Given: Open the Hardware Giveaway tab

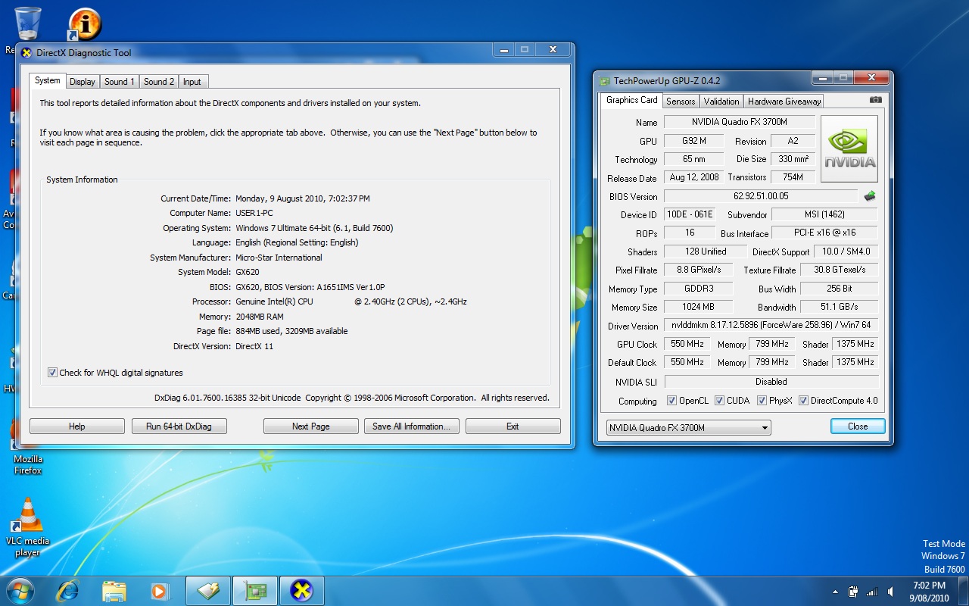Looking at the screenshot, I should 784,102.
